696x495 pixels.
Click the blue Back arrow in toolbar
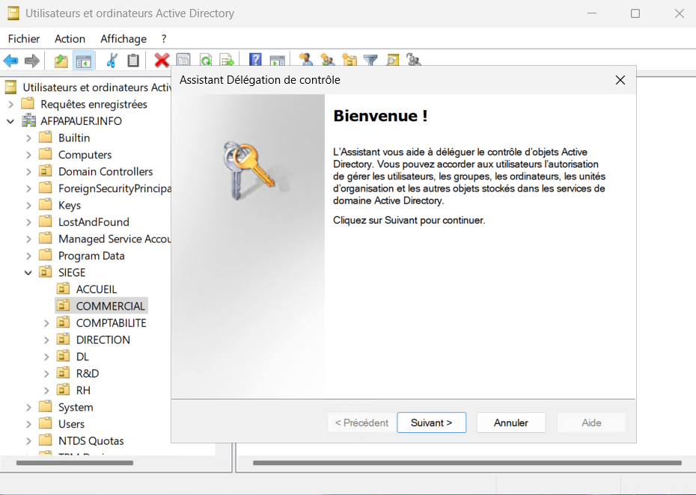[10, 61]
